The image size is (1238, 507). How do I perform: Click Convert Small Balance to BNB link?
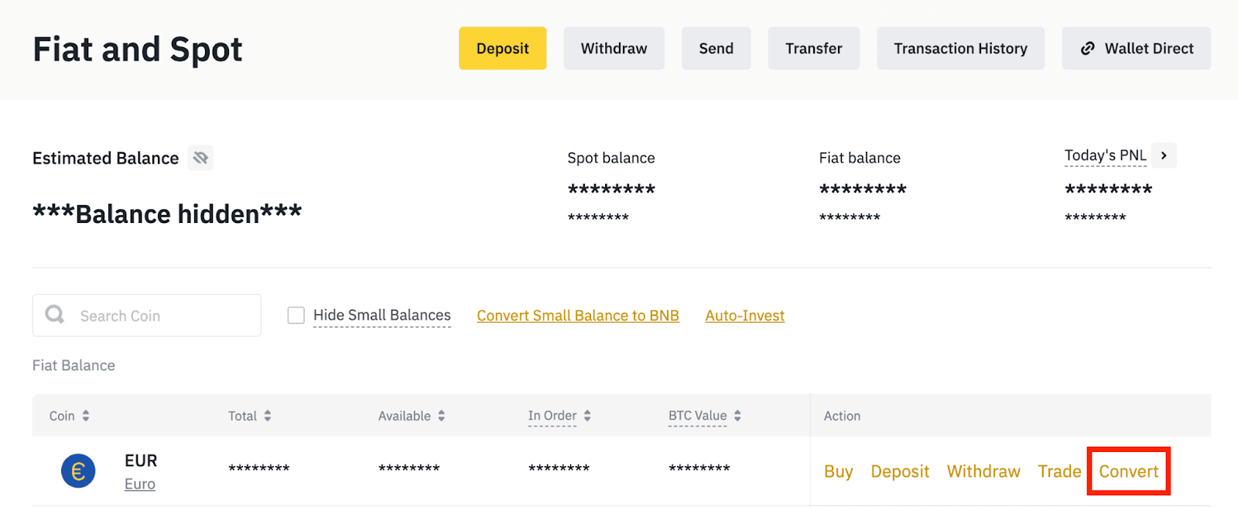pyautogui.click(x=577, y=316)
